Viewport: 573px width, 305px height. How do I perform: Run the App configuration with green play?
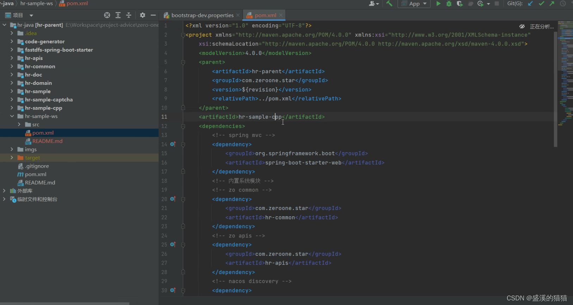438,4
